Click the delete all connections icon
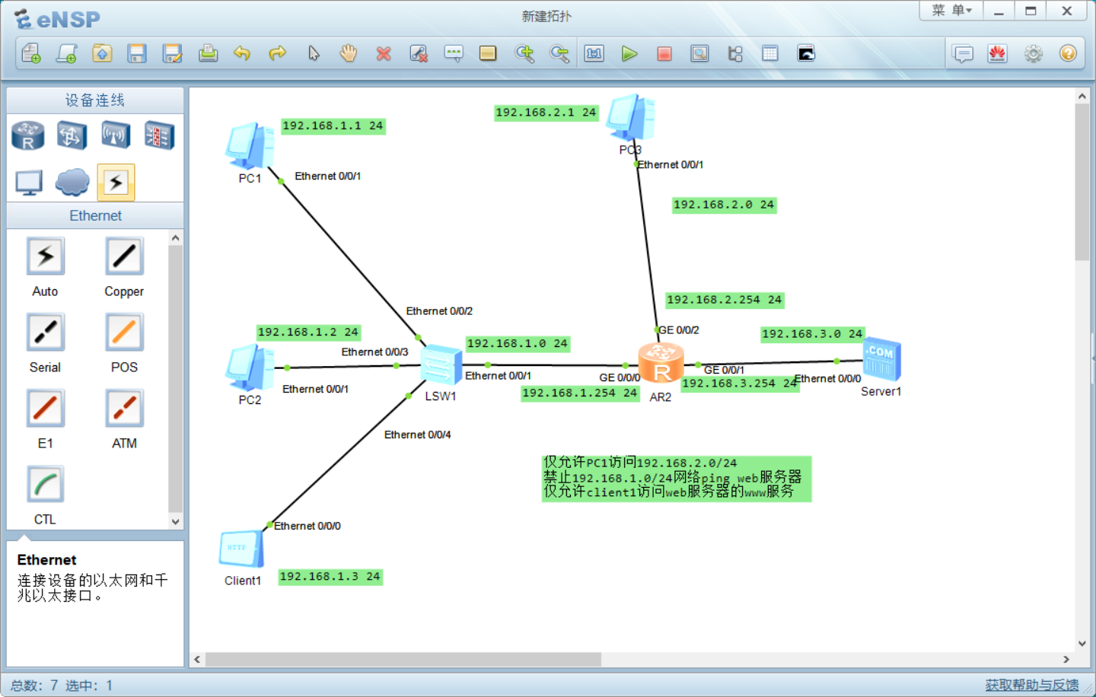This screenshot has width=1096, height=697. pos(419,53)
